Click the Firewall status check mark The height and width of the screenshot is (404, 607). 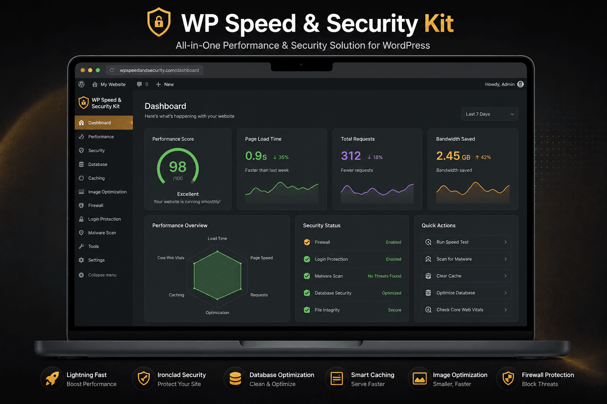click(x=307, y=242)
